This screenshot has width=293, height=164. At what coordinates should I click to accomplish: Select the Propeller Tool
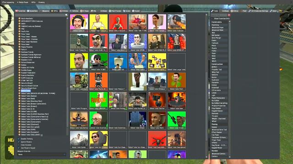coord(219,70)
